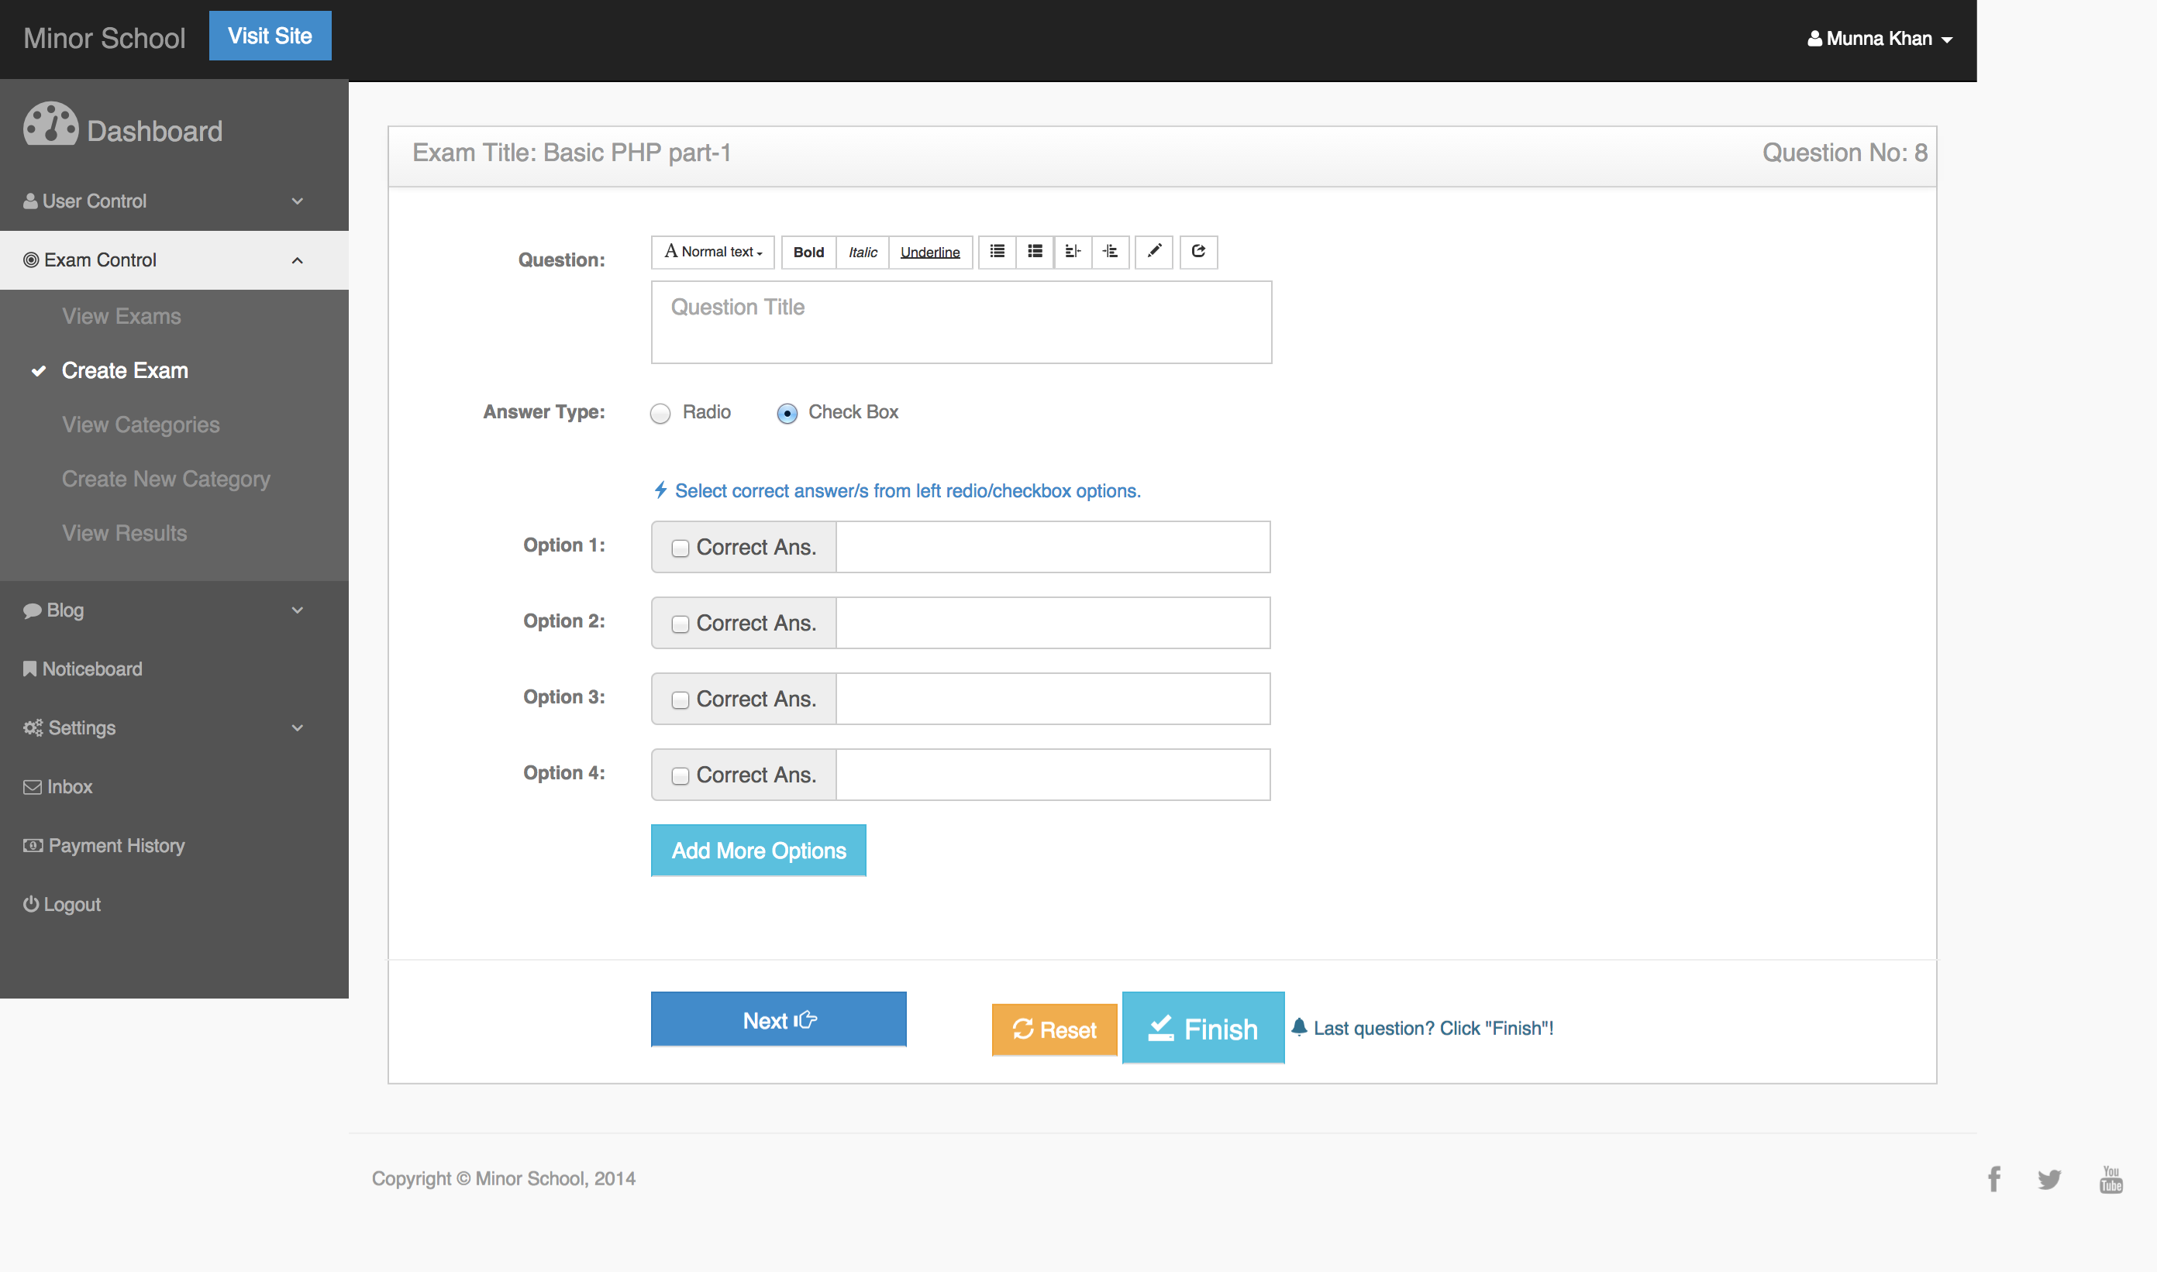Navigate to Create New Category
The height and width of the screenshot is (1272, 2157).
[x=165, y=478]
